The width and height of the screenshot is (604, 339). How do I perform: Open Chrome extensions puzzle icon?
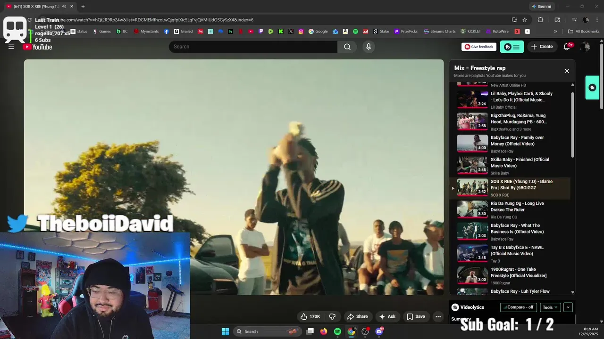(541, 20)
